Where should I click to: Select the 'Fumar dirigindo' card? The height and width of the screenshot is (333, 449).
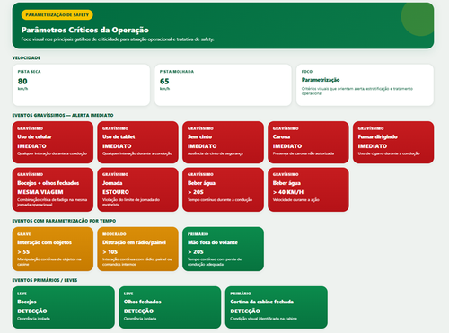point(393,142)
